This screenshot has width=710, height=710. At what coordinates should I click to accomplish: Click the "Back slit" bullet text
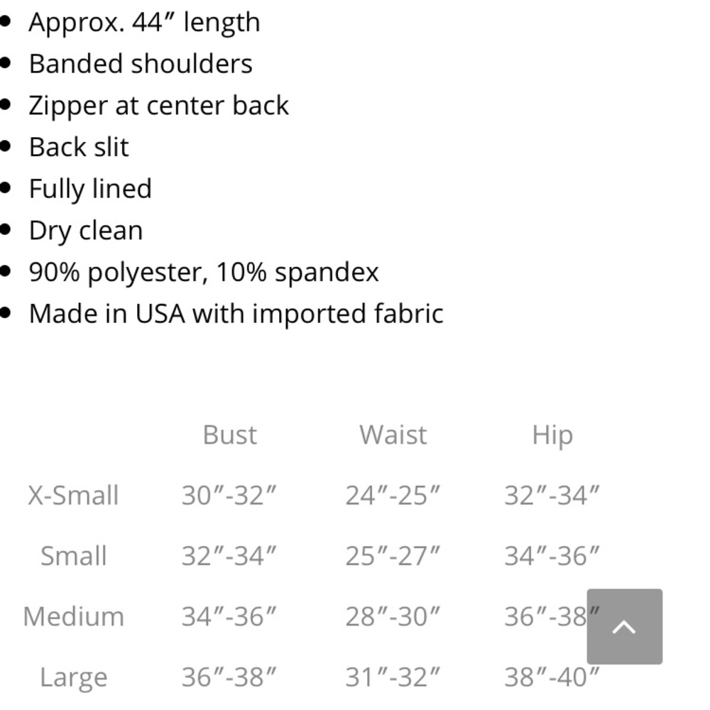click(79, 147)
